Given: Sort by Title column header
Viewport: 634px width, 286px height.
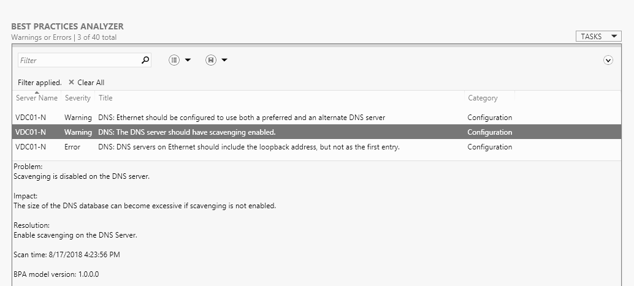Looking at the screenshot, I should click(x=105, y=98).
